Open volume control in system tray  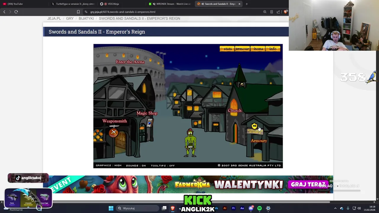(x=359, y=208)
